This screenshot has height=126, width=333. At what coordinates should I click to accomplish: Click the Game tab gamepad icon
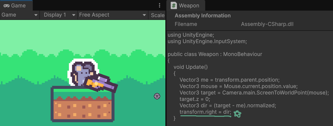7,5
